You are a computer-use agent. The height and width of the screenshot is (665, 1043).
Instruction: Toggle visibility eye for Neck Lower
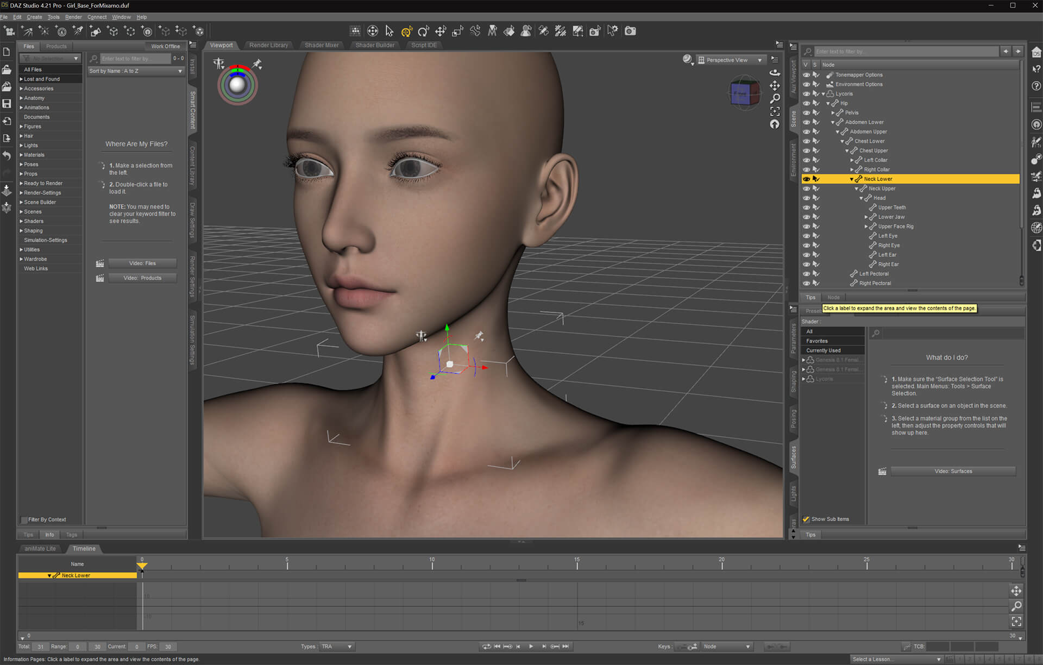(x=807, y=179)
